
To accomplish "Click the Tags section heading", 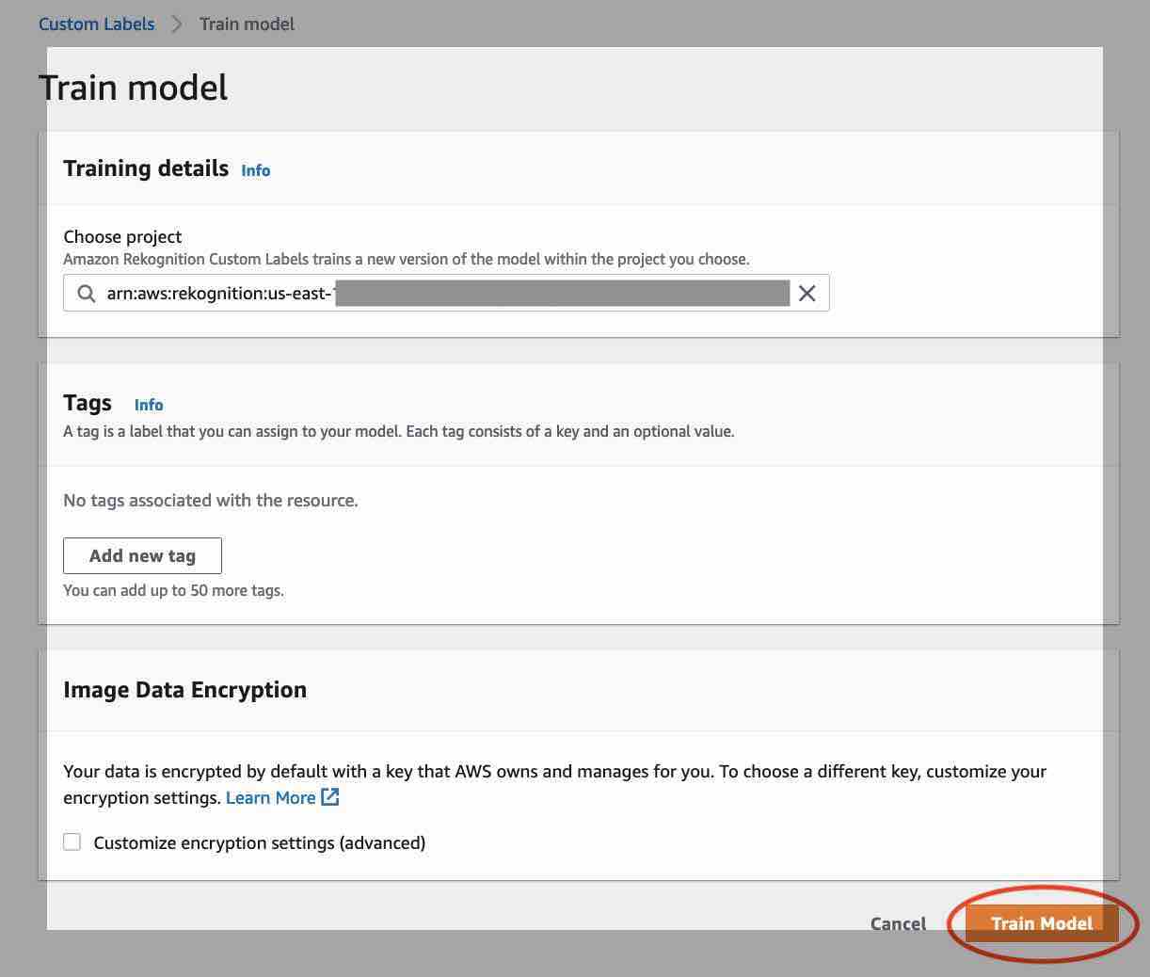I will 87,402.
